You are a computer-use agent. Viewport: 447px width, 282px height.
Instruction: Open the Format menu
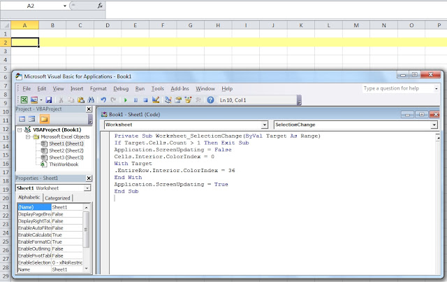(x=98, y=89)
